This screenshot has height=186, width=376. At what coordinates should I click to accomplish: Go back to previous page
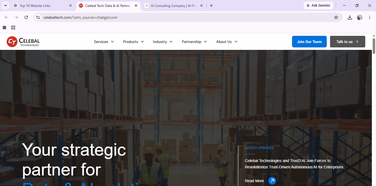click(6, 17)
